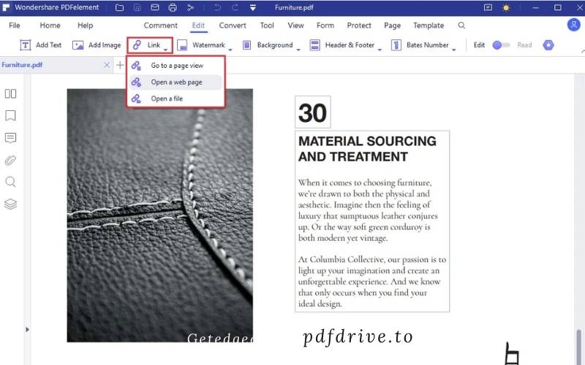This screenshot has height=365, width=585.
Task: Switch theme using the sun icon
Action: 506,7
